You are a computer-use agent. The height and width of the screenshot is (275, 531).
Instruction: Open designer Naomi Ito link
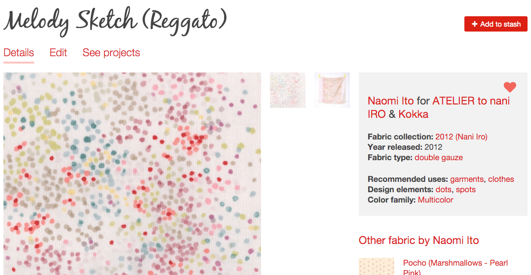click(x=390, y=101)
